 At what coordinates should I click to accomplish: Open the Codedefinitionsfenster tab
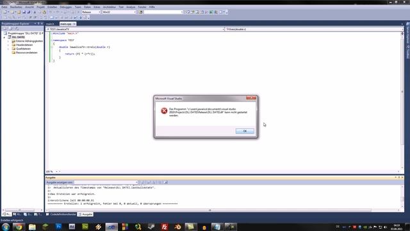(x=61, y=214)
